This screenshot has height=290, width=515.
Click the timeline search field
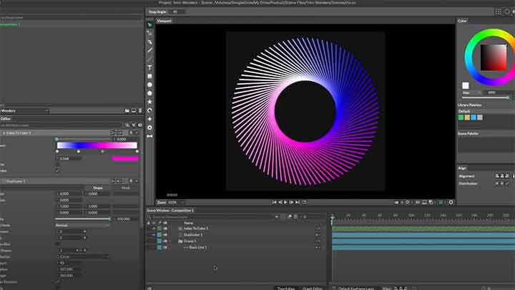click(x=210, y=217)
